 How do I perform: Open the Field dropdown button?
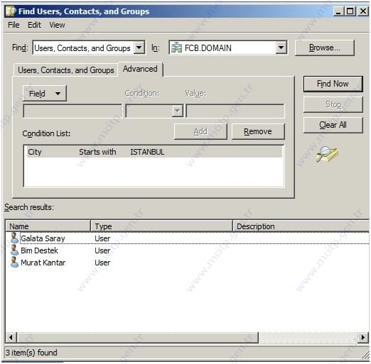pyautogui.click(x=45, y=94)
